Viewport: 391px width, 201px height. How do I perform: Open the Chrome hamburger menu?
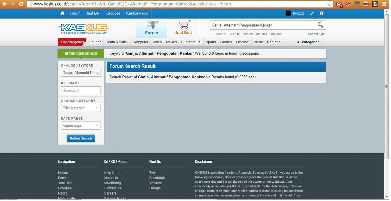[384, 4]
